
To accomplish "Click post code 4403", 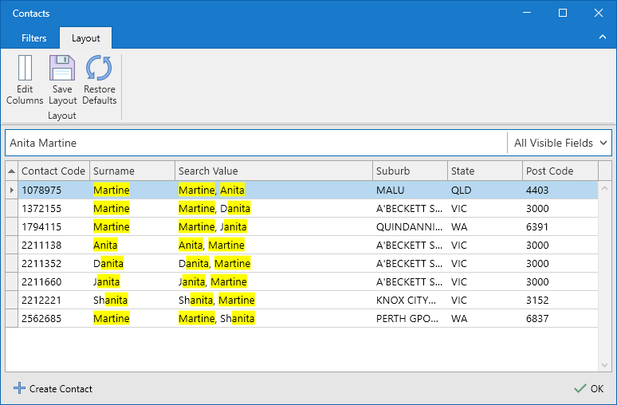I will click(537, 190).
